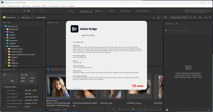This screenshot has height=112, width=213.
Task: Click the plus icon in Libraries panel
Action: (208, 110)
